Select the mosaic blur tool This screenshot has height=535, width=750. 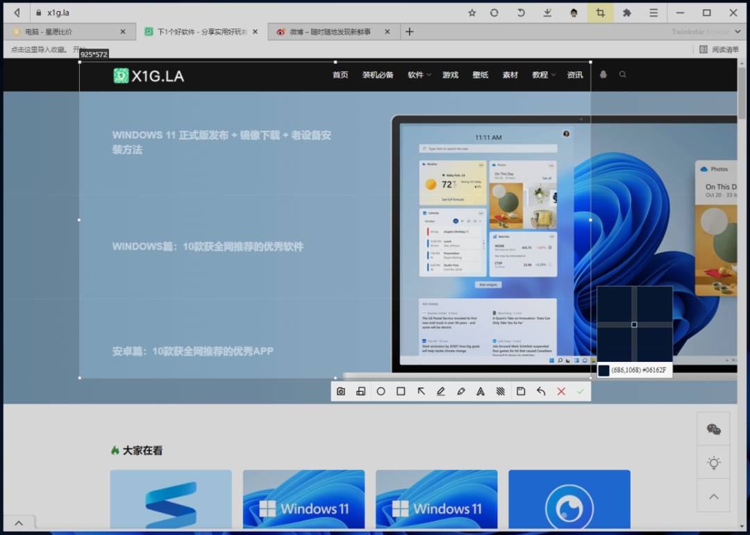click(x=501, y=391)
